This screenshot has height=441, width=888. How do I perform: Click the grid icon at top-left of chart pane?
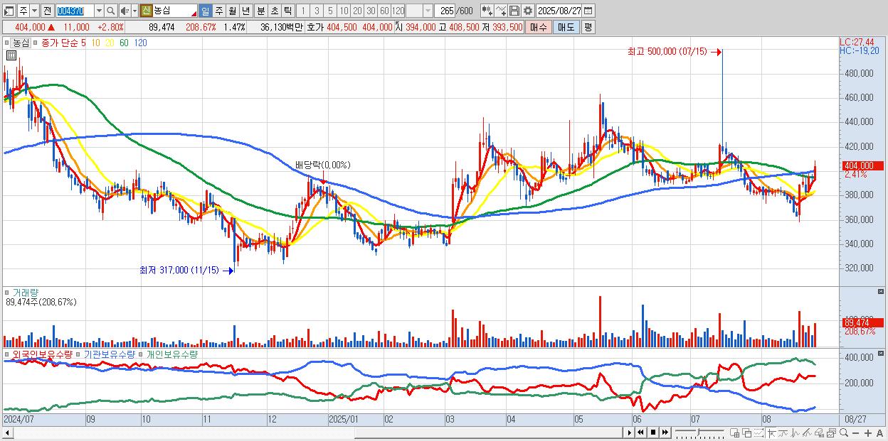pos(11,55)
